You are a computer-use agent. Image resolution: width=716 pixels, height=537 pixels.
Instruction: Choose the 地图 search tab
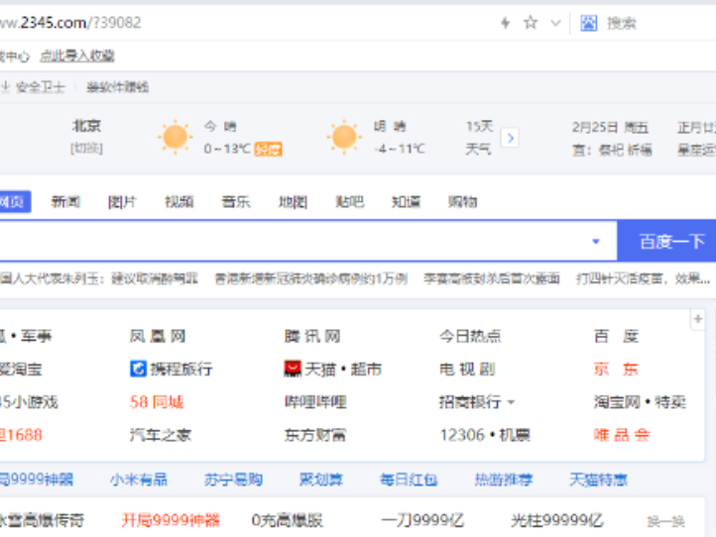[x=293, y=202]
